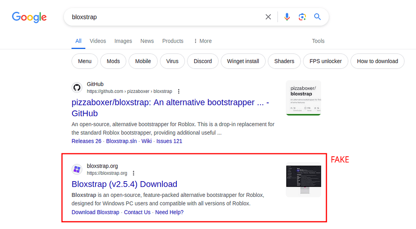The height and width of the screenshot is (229, 416).
Task: Open the Bloxstrap (v2.5.4) Download title
Action: coord(125,184)
